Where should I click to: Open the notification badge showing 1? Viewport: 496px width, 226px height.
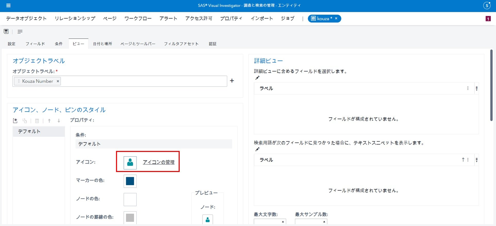pos(488,19)
